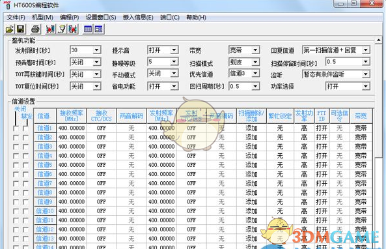Expand the 手动模式 dropdown
This screenshot has width=386, height=249.
tap(174, 73)
